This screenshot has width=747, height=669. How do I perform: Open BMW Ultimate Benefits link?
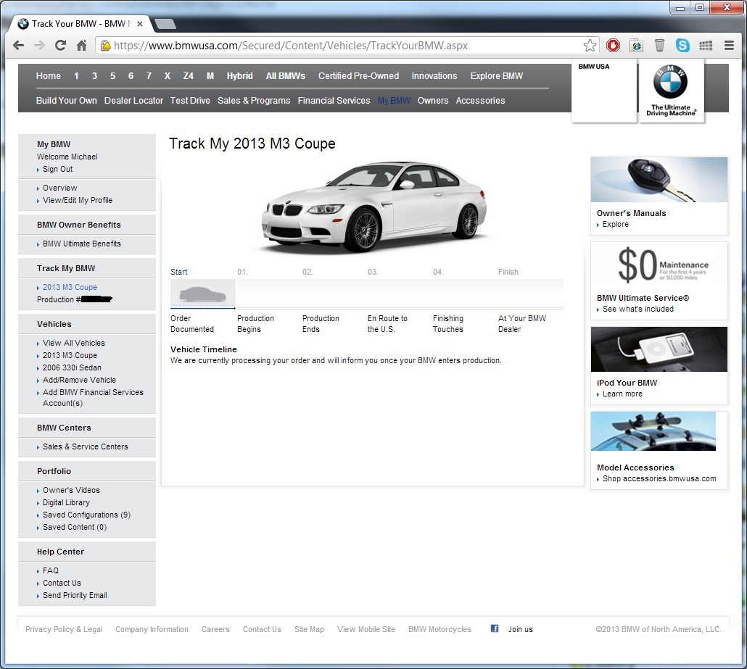(x=82, y=244)
